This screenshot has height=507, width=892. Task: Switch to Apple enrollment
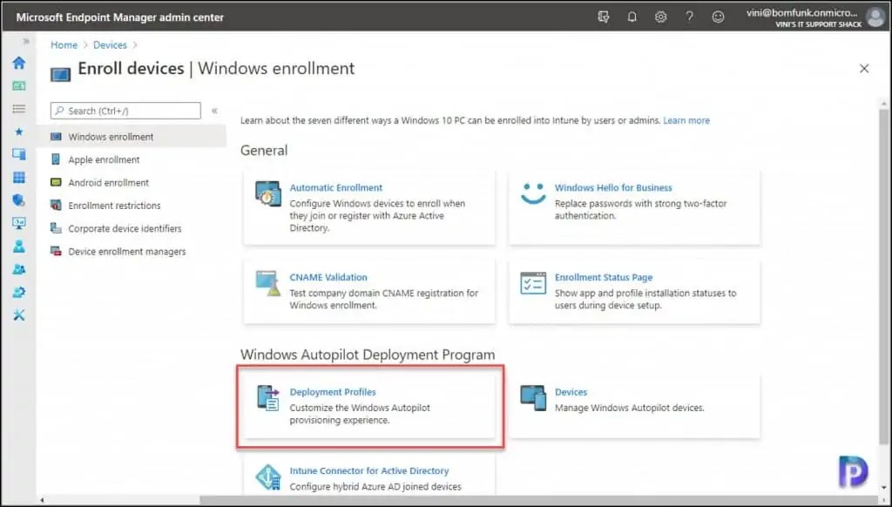pyautogui.click(x=105, y=159)
